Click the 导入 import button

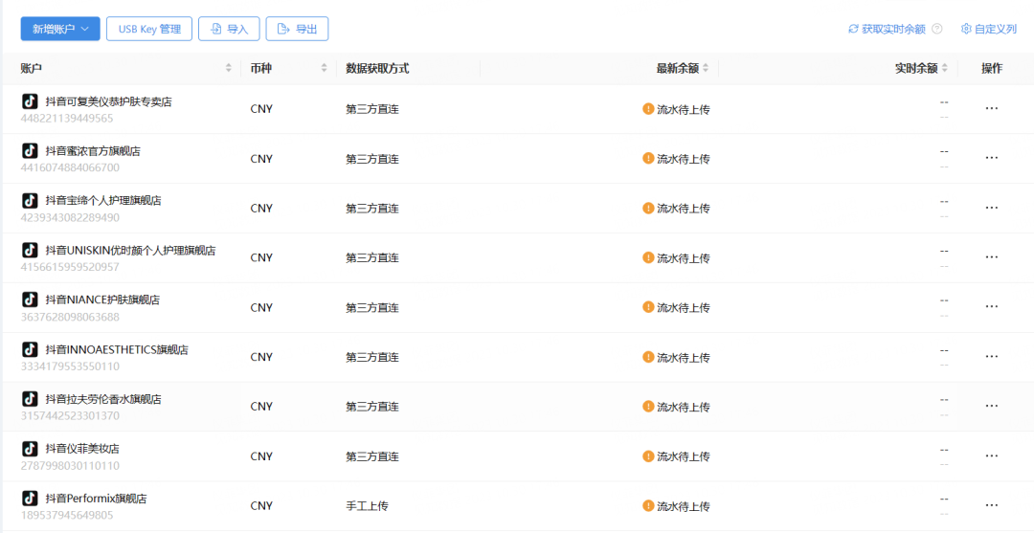pyautogui.click(x=229, y=29)
